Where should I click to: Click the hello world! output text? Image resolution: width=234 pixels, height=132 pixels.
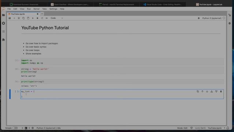click(29, 76)
